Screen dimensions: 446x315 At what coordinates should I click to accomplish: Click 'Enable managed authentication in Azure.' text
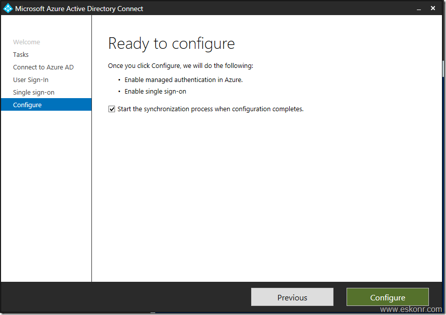click(x=183, y=80)
